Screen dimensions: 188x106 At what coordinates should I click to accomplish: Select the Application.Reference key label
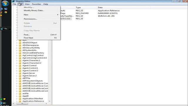pos(33,101)
